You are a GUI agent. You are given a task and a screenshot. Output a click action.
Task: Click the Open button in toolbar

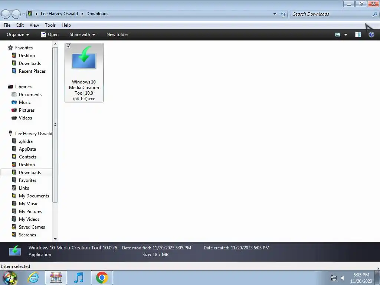(x=50, y=35)
